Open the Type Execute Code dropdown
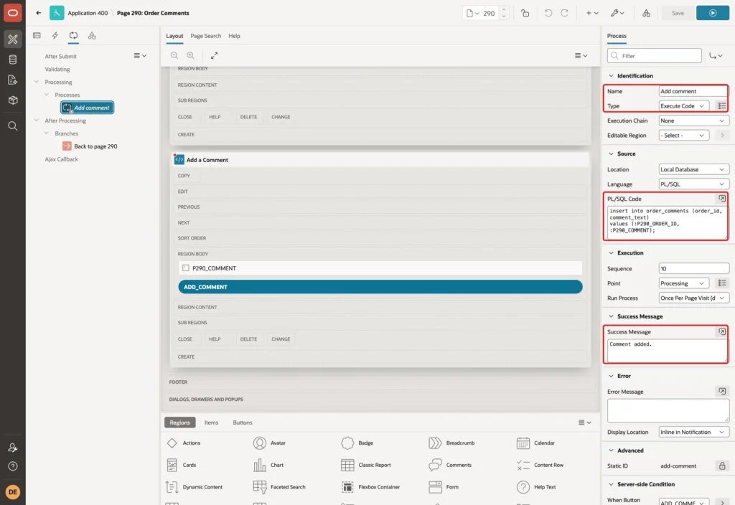The height and width of the screenshot is (505, 735). (683, 106)
